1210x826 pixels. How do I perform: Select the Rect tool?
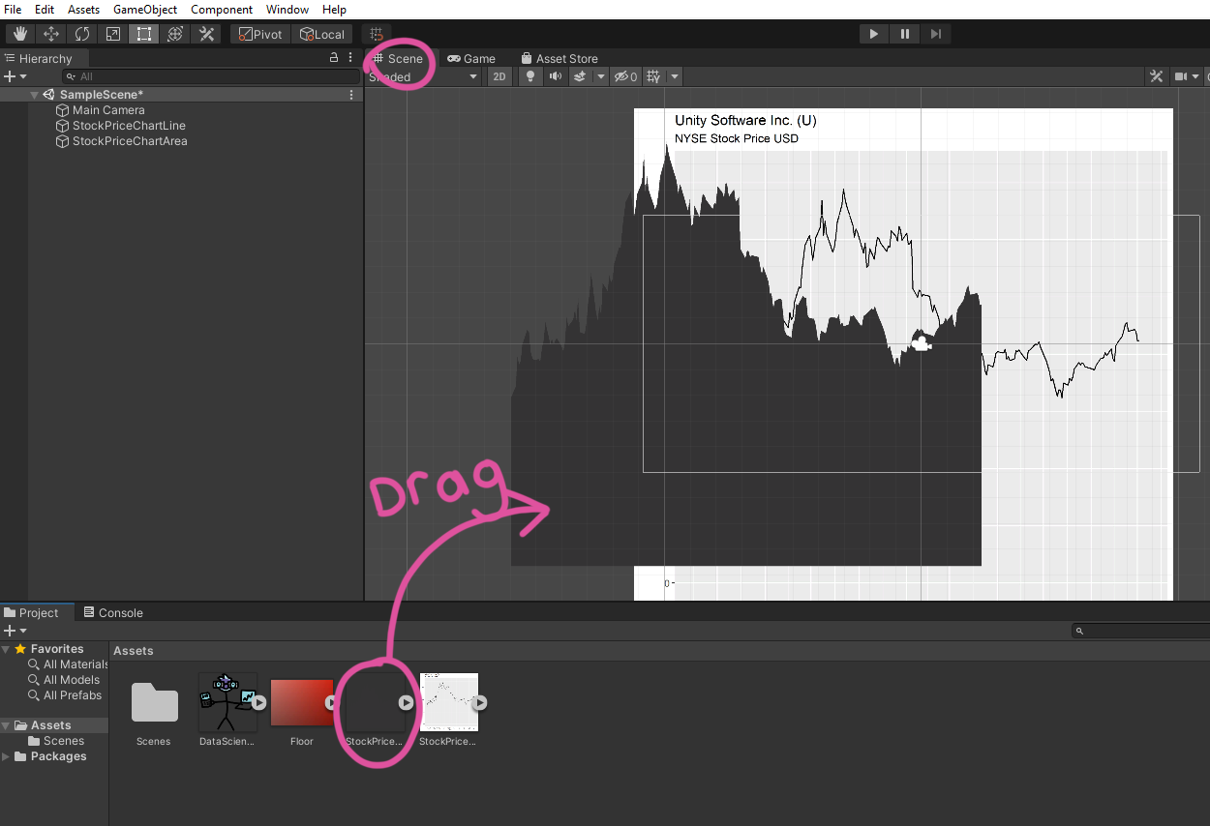pyautogui.click(x=144, y=34)
